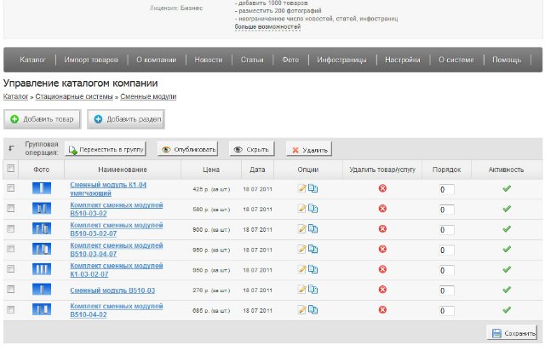Open the Импорт товаров menu item
Screen dimensions: 545x351
pyautogui.click(x=91, y=60)
